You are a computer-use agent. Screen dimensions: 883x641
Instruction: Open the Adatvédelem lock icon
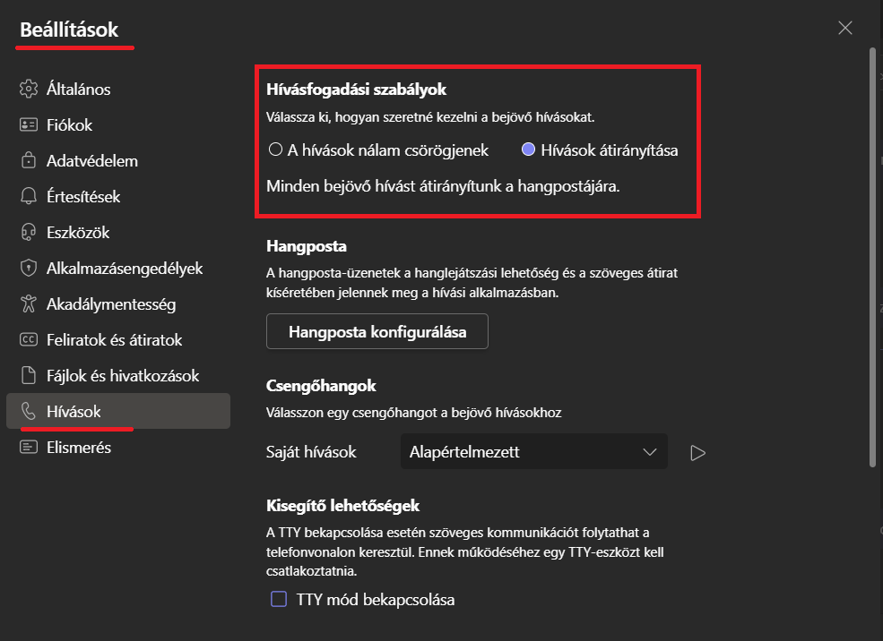pos(29,161)
